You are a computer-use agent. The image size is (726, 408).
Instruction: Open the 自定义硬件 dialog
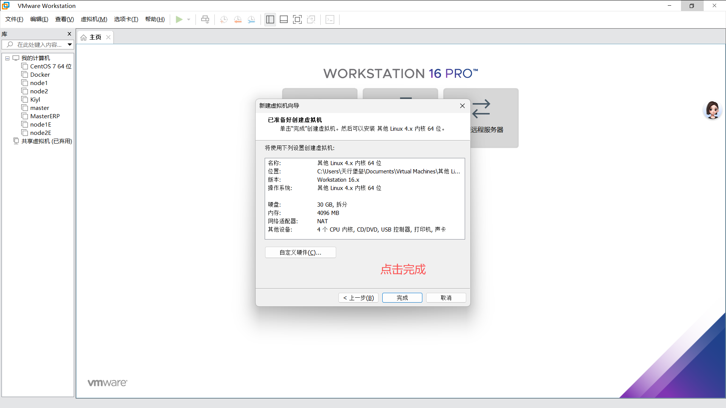[x=300, y=252]
